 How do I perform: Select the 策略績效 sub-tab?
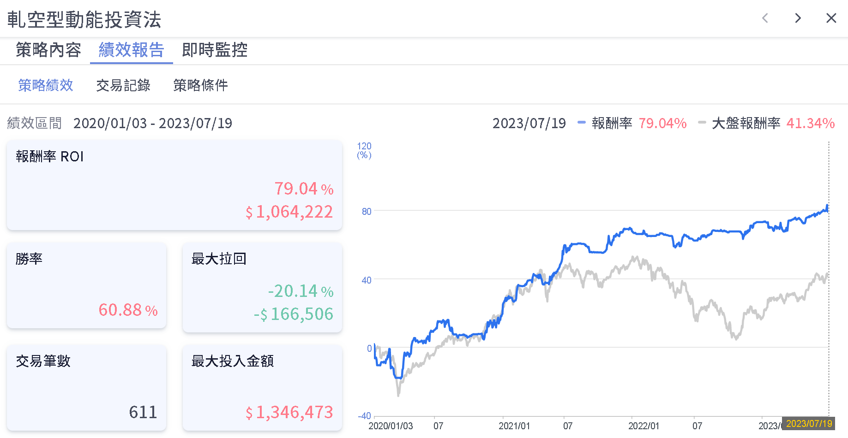(46, 85)
